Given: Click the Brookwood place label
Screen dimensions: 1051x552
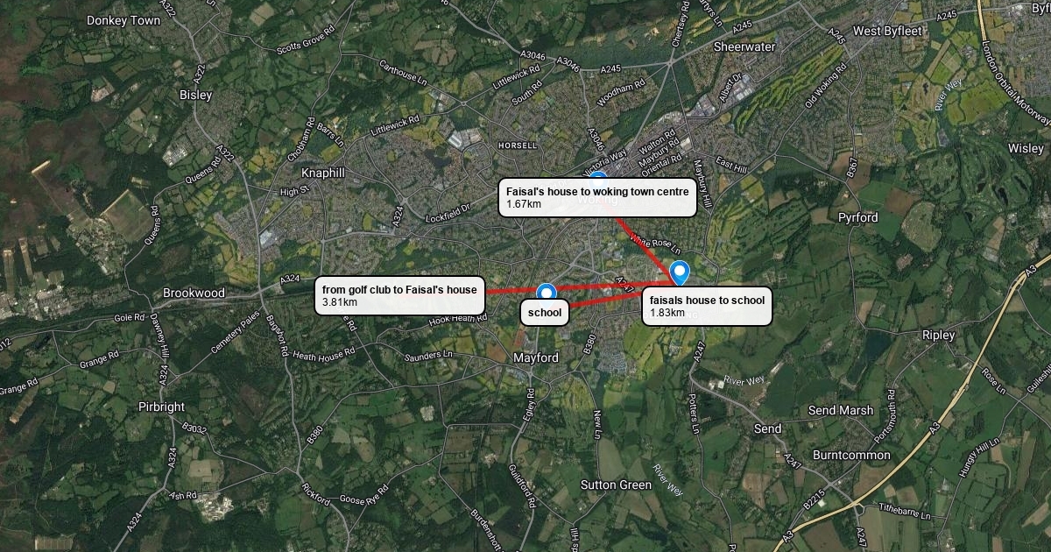Looking at the screenshot, I should 194,293.
